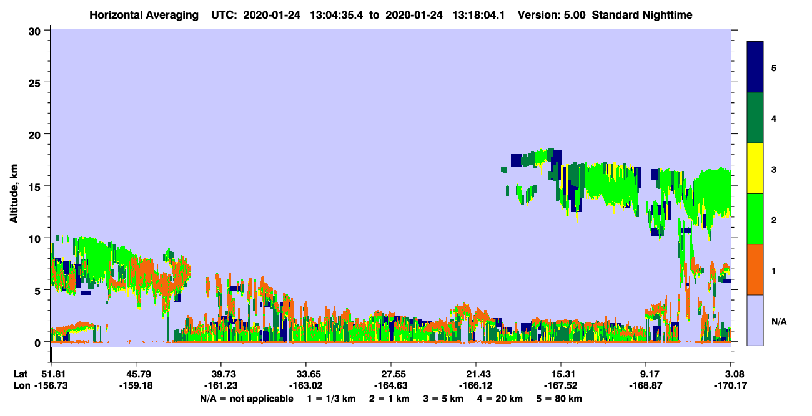Click the longitude value -163.02
Screen dimensions: 812x416
tap(305, 385)
